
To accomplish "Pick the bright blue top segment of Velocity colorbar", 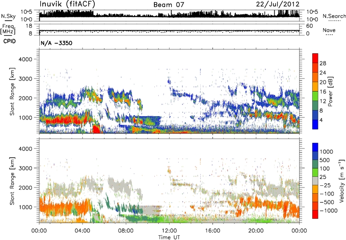I will tap(315, 147).
